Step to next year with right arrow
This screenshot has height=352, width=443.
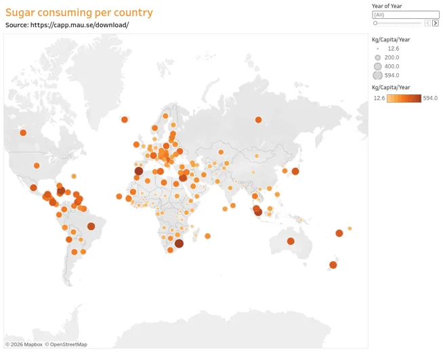coord(436,23)
